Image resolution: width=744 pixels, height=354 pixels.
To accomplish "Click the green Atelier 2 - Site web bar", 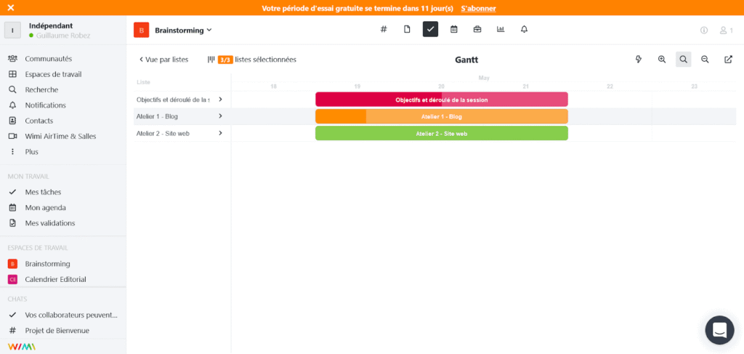I will tap(441, 134).
